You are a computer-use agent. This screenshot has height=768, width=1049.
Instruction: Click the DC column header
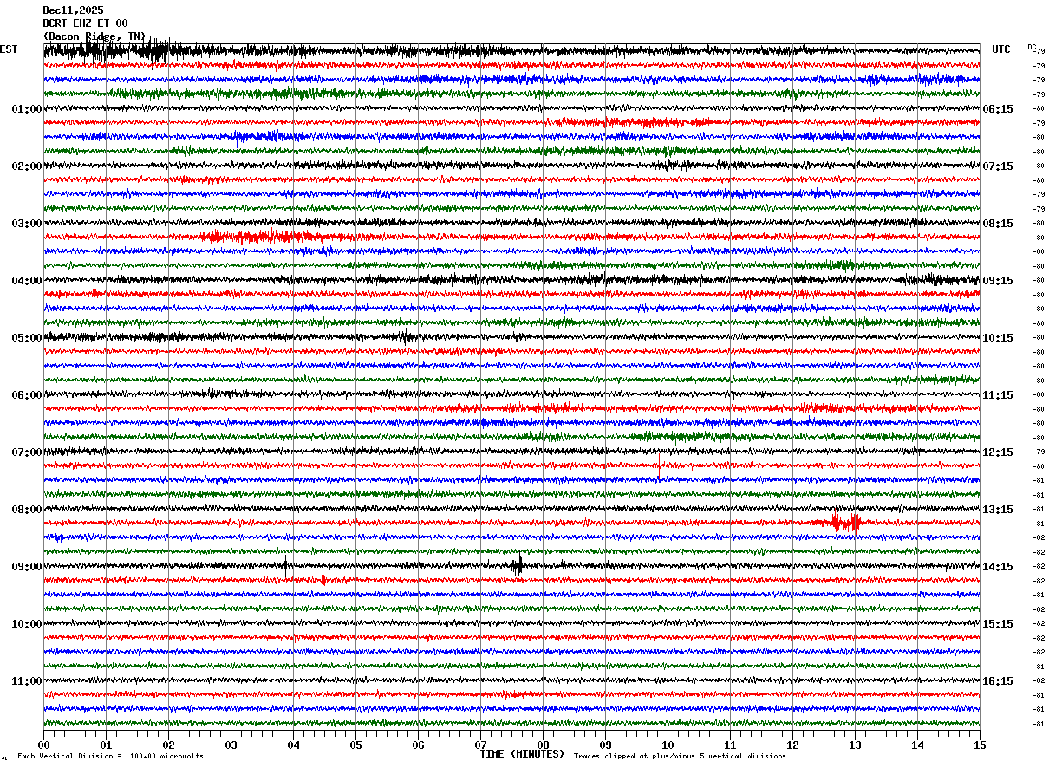point(1032,47)
